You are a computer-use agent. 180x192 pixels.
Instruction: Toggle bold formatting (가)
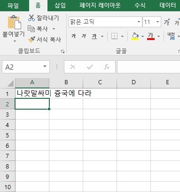(74, 36)
